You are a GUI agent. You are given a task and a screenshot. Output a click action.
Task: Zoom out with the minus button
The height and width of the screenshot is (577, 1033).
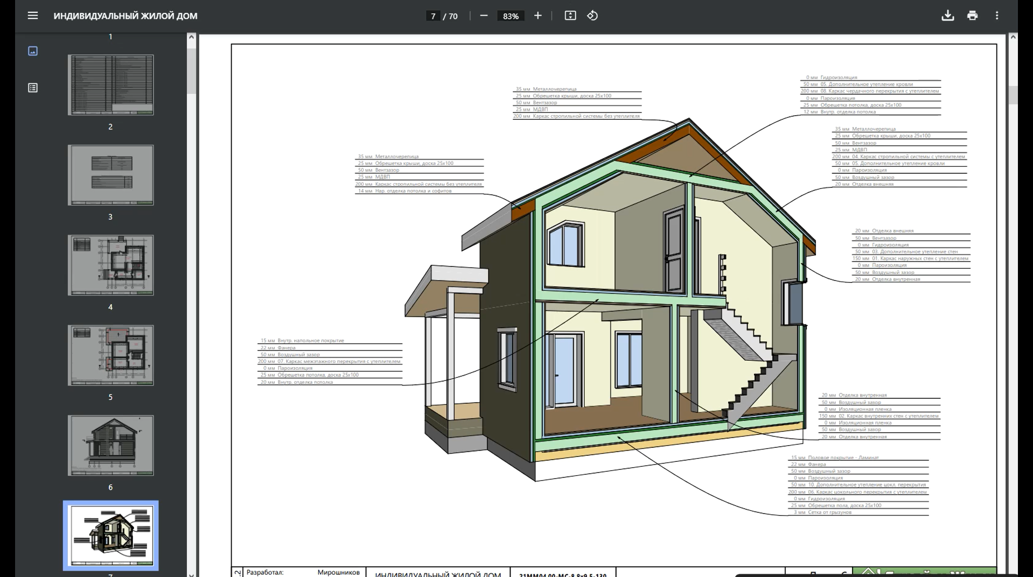484,16
